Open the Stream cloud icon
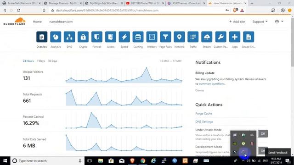The width and height of the screenshot is (294, 165). tap(207, 37)
